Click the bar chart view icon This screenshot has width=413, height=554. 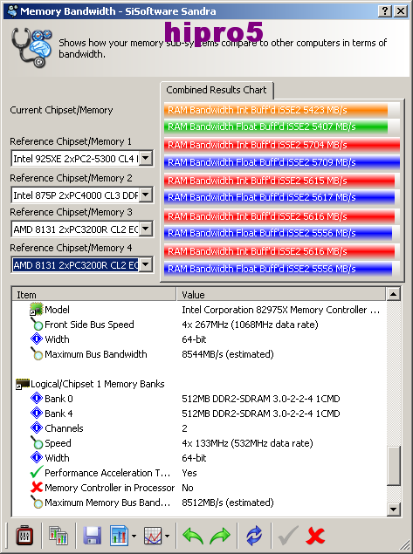pyautogui.click(x=119, y=536)
